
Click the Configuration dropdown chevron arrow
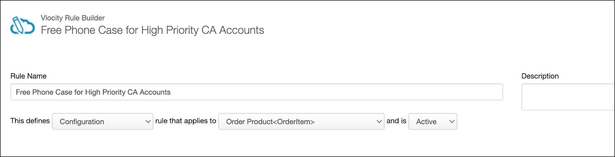148,122
